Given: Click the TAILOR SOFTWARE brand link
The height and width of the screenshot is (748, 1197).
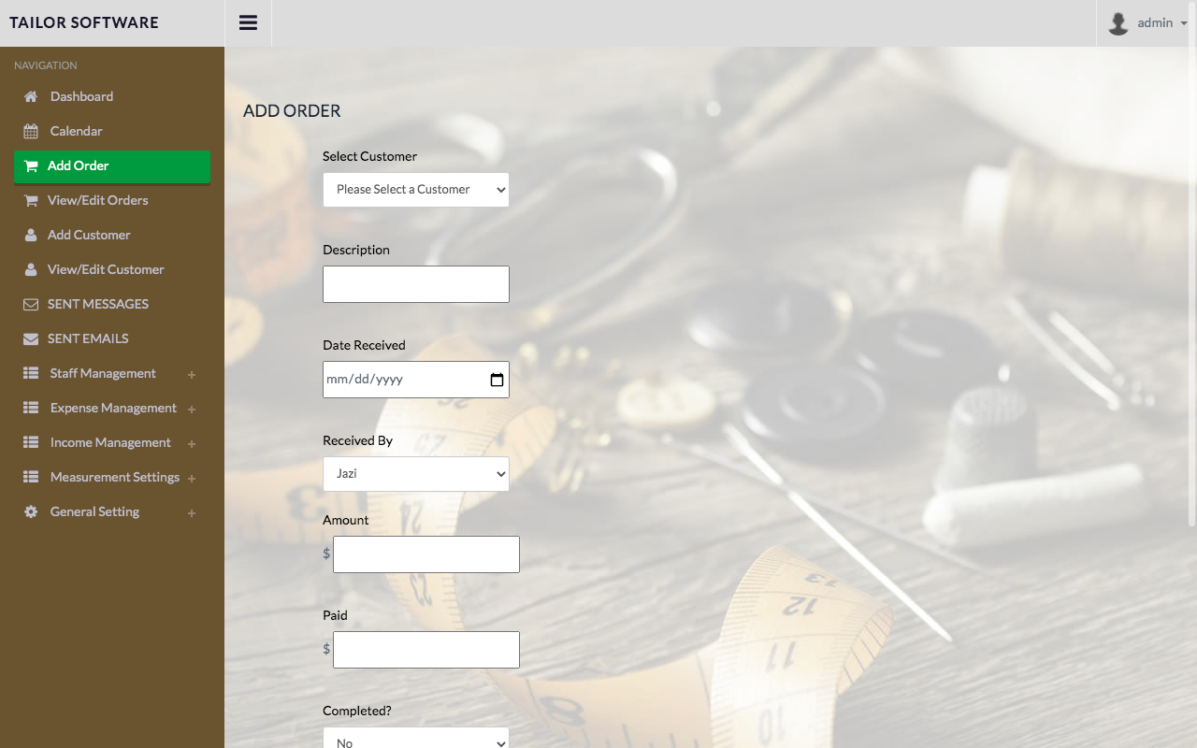Looking at the screenshot, I should (84, 22).
